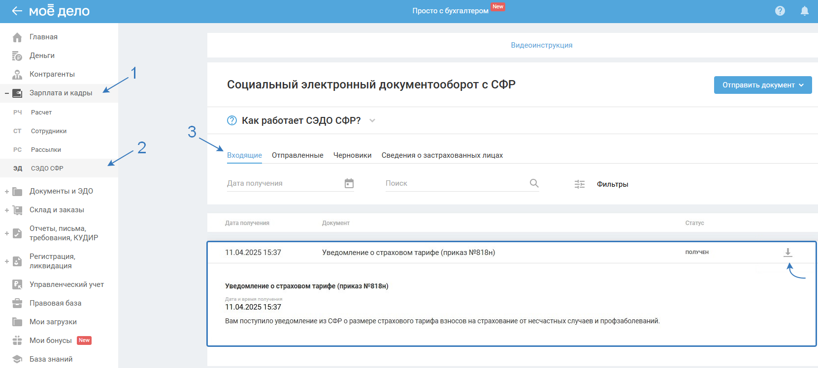This screenshot has width=818, height=368.
Task: Open Управленческий учет in the sidebar
Action: [67, 284]
